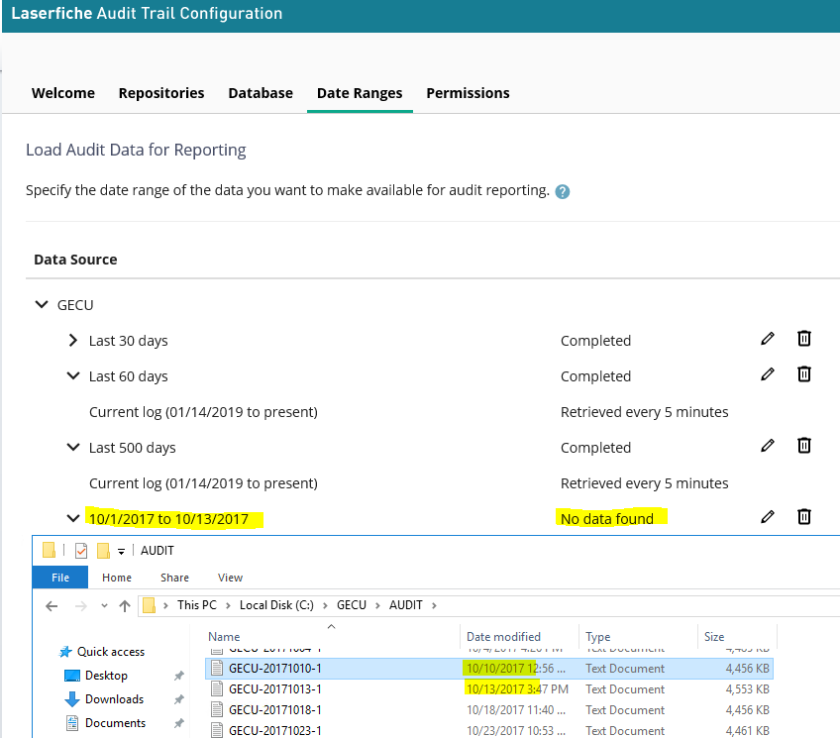Open the Customize Quick Access Toolbar dropdown
The image size is (840, 738).
pyautogui.click(x=122, y=552)
